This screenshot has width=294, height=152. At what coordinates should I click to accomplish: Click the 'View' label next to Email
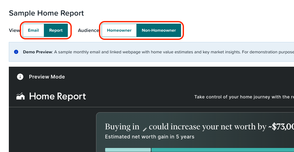(x=14, y=30)
